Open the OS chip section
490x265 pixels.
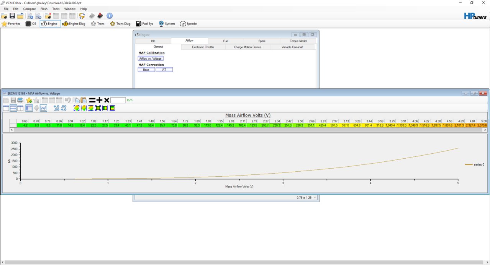[31, 24]
